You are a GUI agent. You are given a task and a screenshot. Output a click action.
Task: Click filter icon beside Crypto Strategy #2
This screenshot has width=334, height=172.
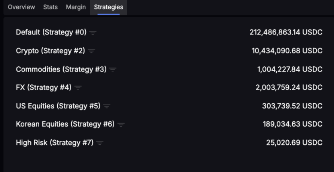tap(91, 51)
